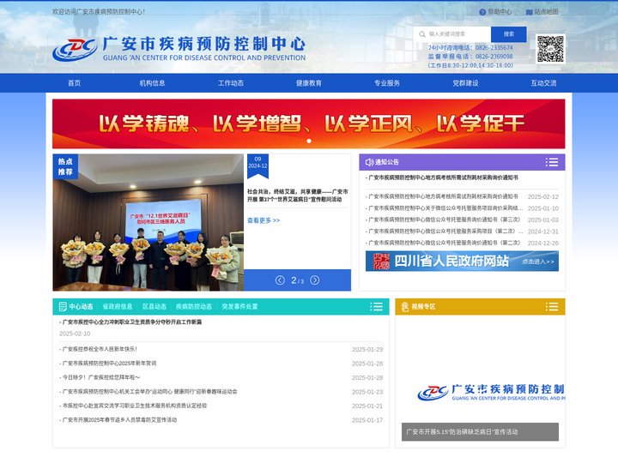
Task: Go to next hot news slide
Action: (314, 280)
